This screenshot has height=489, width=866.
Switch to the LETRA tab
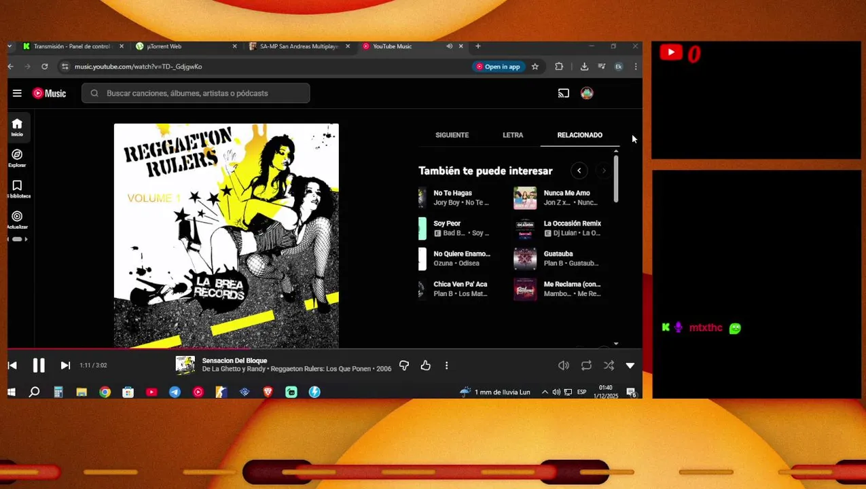point(513,135)
